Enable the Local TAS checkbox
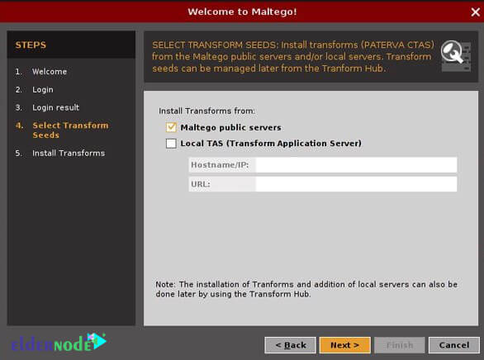484x360 pixels. 171,143
